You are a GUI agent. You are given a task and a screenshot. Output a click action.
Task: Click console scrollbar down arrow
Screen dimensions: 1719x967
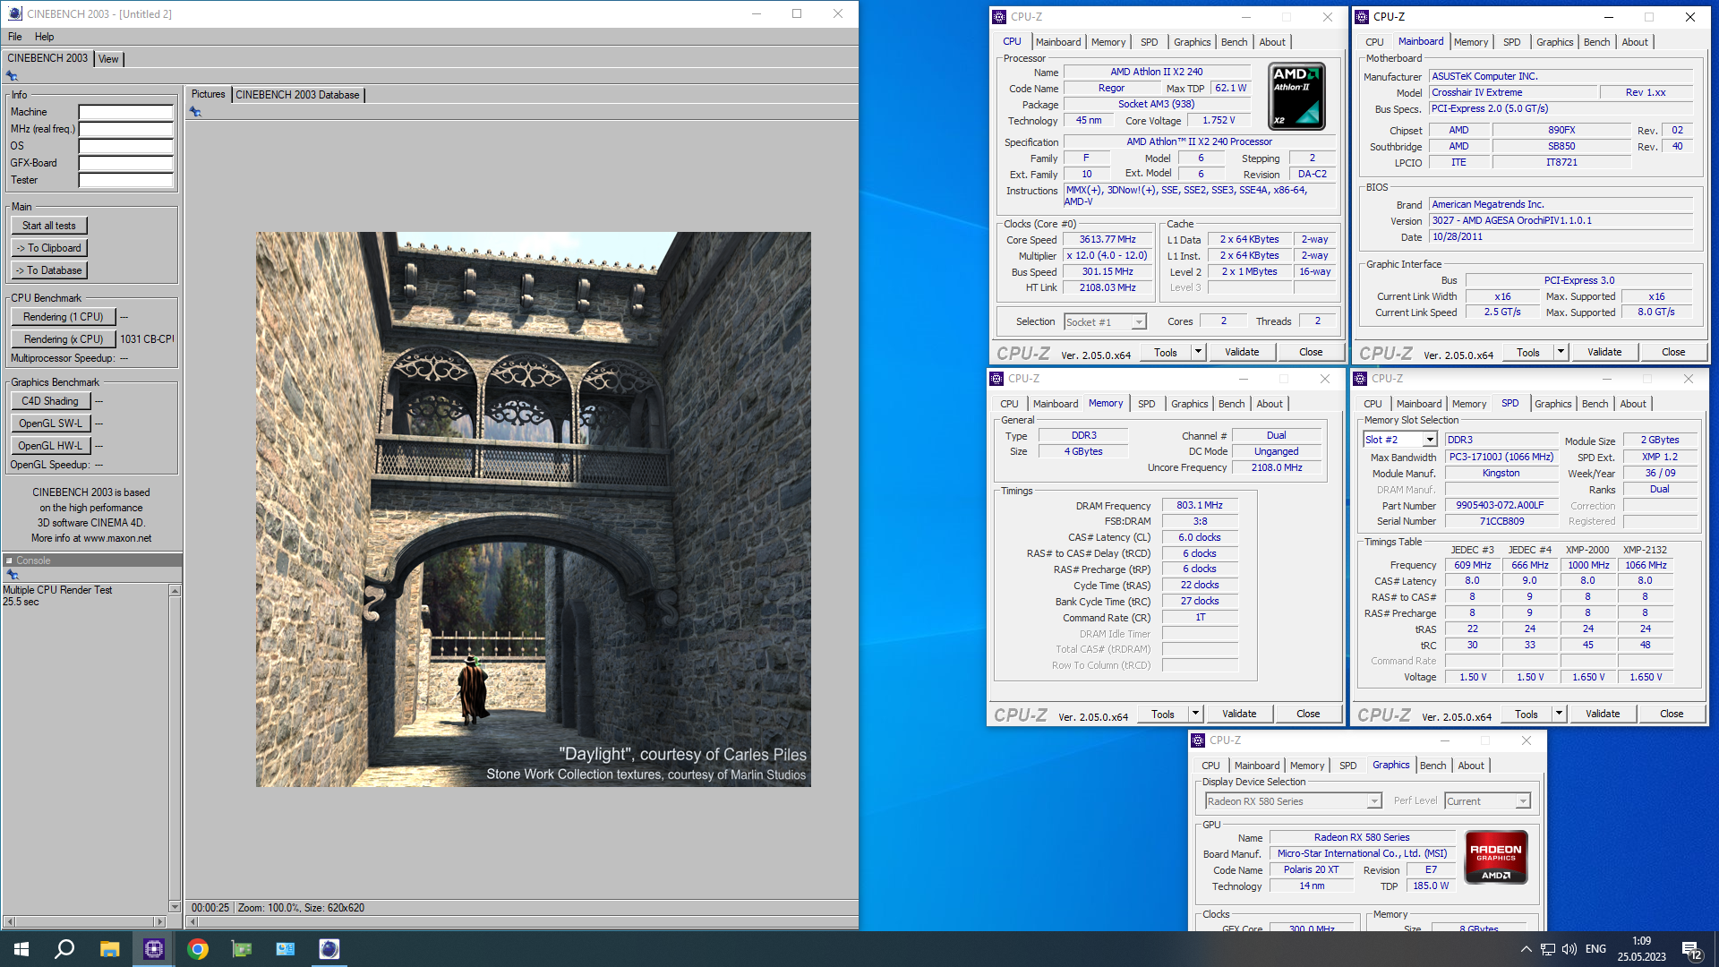175,906
